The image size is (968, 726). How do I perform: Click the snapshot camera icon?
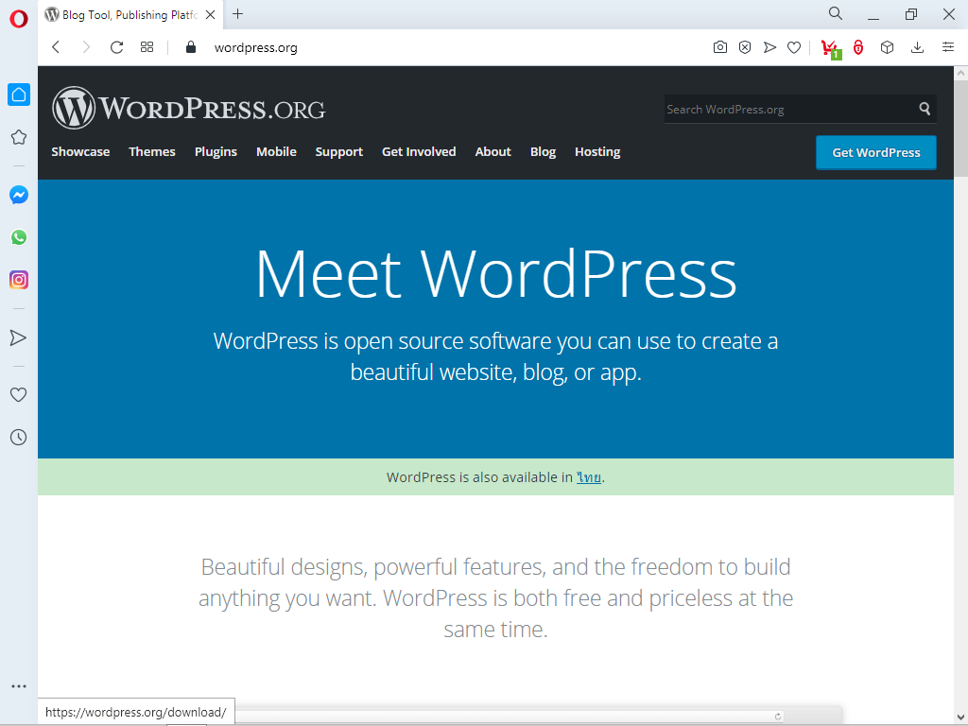click(720, 47)
